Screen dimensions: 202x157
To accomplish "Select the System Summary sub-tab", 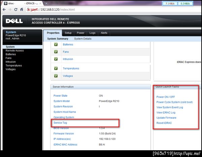I will [58, 39].
